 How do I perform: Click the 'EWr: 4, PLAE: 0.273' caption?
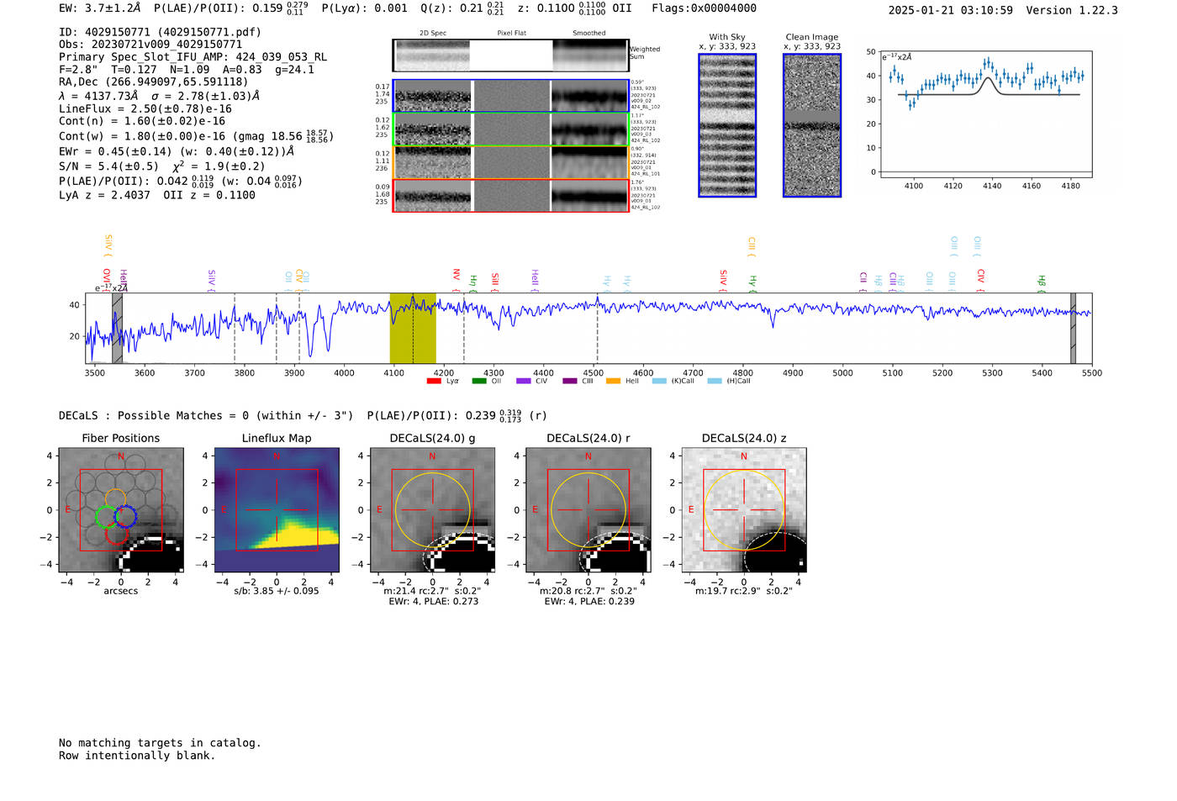coord(433,602)
